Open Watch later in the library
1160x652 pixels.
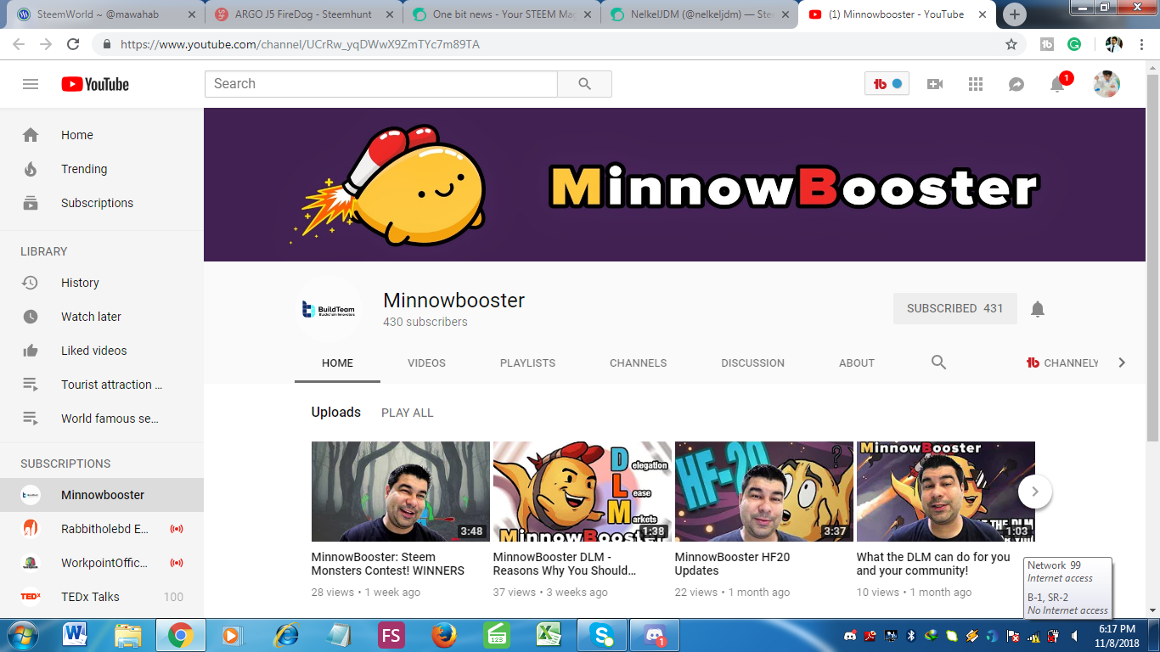102,317
